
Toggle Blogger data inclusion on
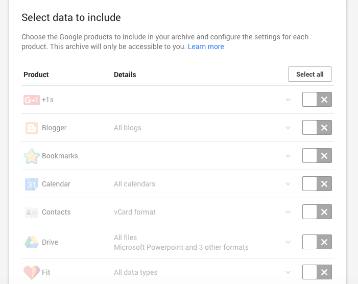point(317,128)
